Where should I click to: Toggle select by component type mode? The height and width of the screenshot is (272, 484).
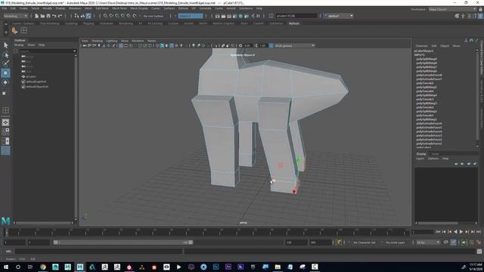88,16
